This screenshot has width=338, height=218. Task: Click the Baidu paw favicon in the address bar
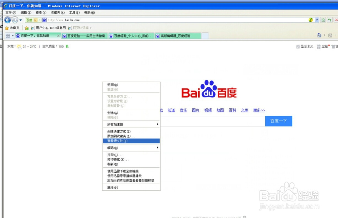click(44, 20)
